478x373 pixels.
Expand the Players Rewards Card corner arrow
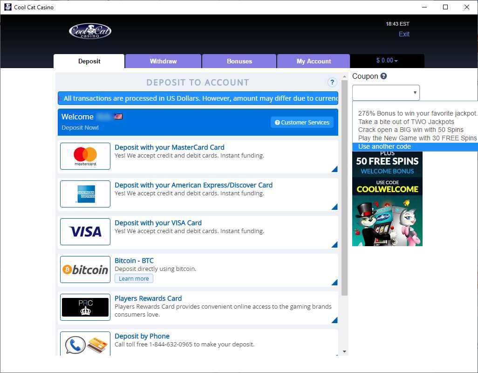pyautogui.click(x=335, y=320)
